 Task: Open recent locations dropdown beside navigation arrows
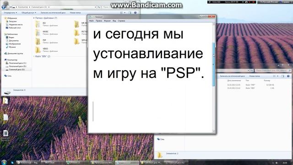(x=11, y=7)
